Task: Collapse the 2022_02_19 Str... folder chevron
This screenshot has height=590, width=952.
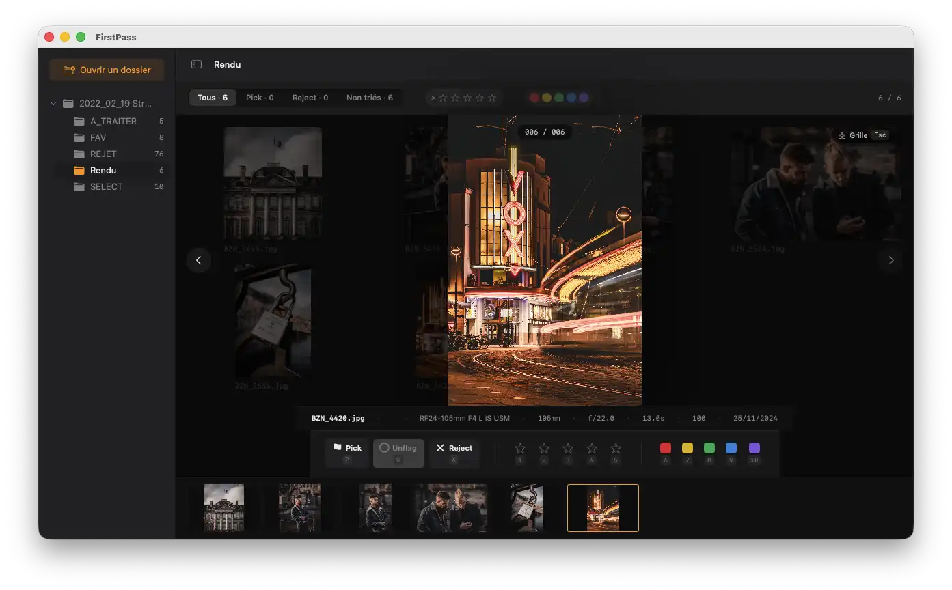Action: tap(53, 104)
